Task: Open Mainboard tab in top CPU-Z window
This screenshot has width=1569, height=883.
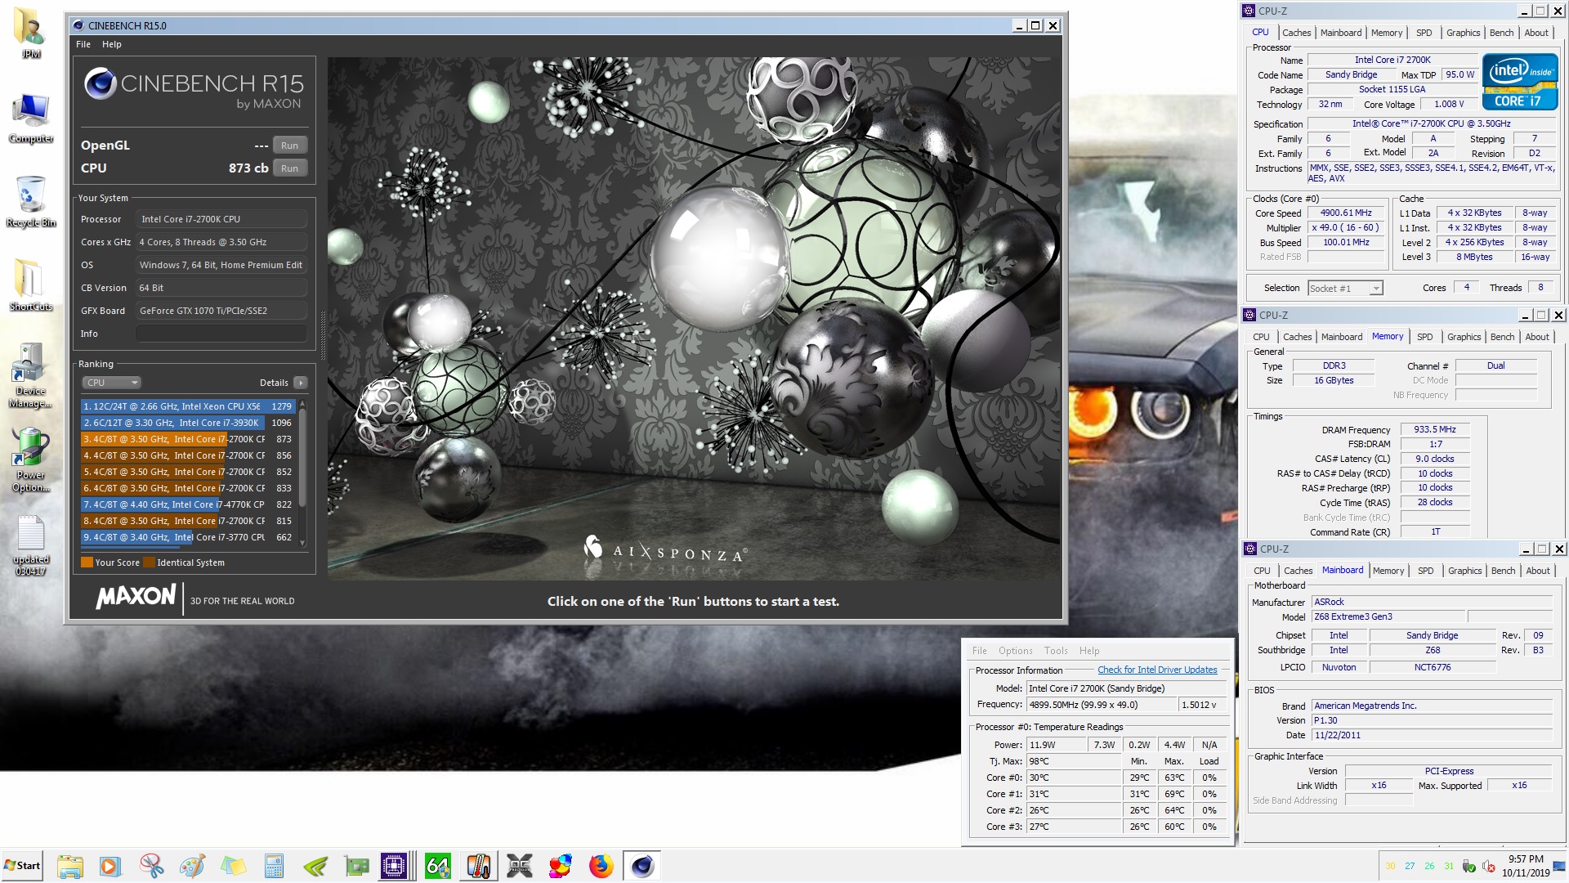Action: [x=1341, y=33]
